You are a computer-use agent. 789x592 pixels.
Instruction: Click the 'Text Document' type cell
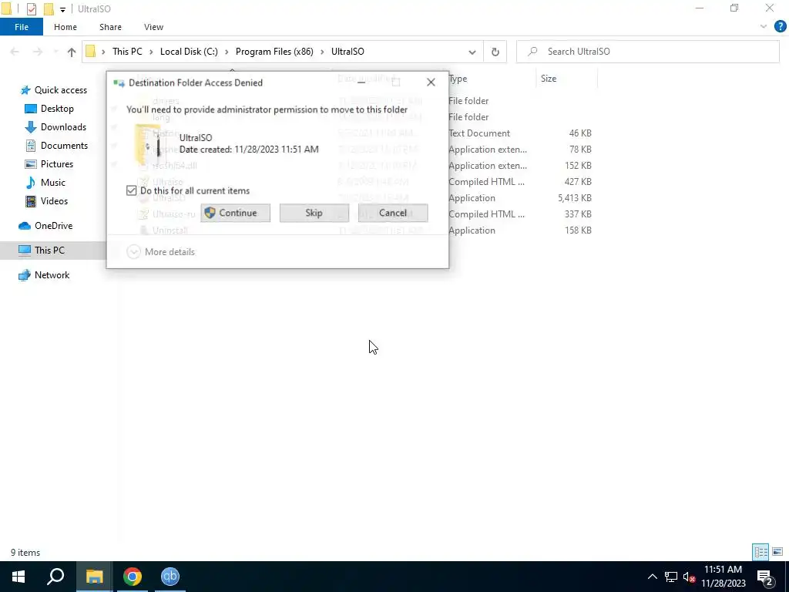479,133
